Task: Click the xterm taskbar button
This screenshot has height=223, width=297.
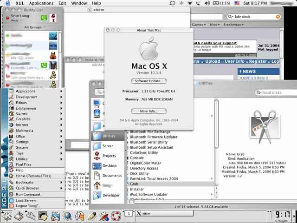Action: pyautogui.click(x=164, y=213)
